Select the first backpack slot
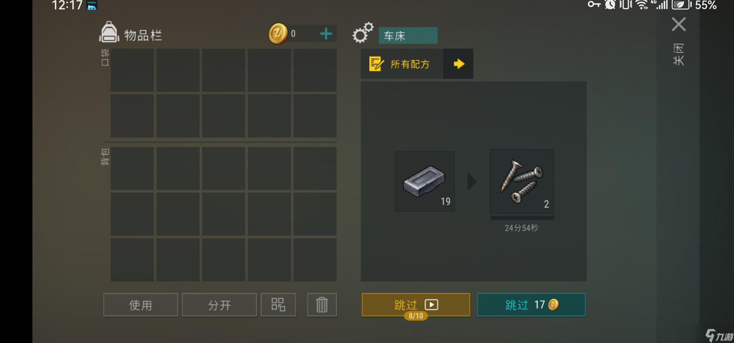Image resolution: width=734 pixels, height=343 pixels. (132, 168)
